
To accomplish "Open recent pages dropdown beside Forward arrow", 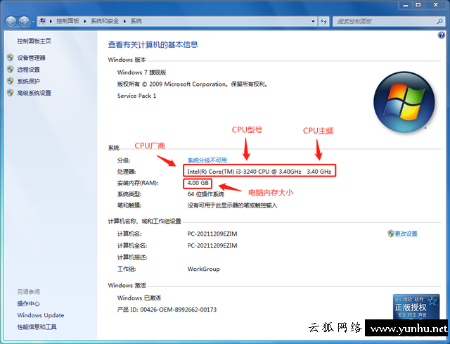I will (33, 22).
